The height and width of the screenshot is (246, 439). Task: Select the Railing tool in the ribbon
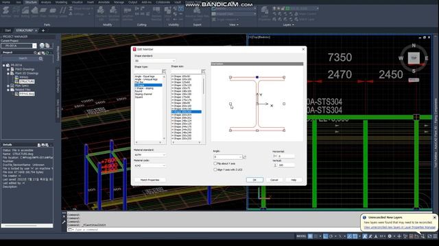tap(25, 12)
